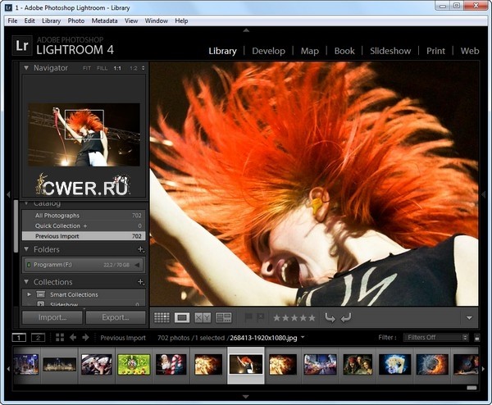Select Previous Import catalog entry
This screenshot has width=492, height=405.
tap(84, 236)
